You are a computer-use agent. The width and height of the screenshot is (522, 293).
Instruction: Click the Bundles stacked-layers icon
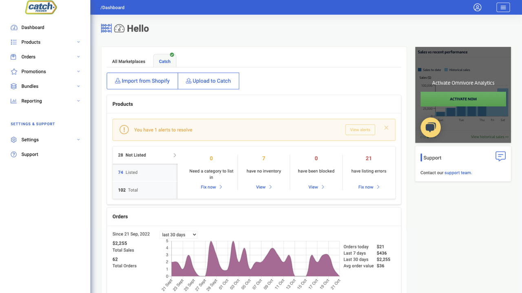[x=13, y=86]
